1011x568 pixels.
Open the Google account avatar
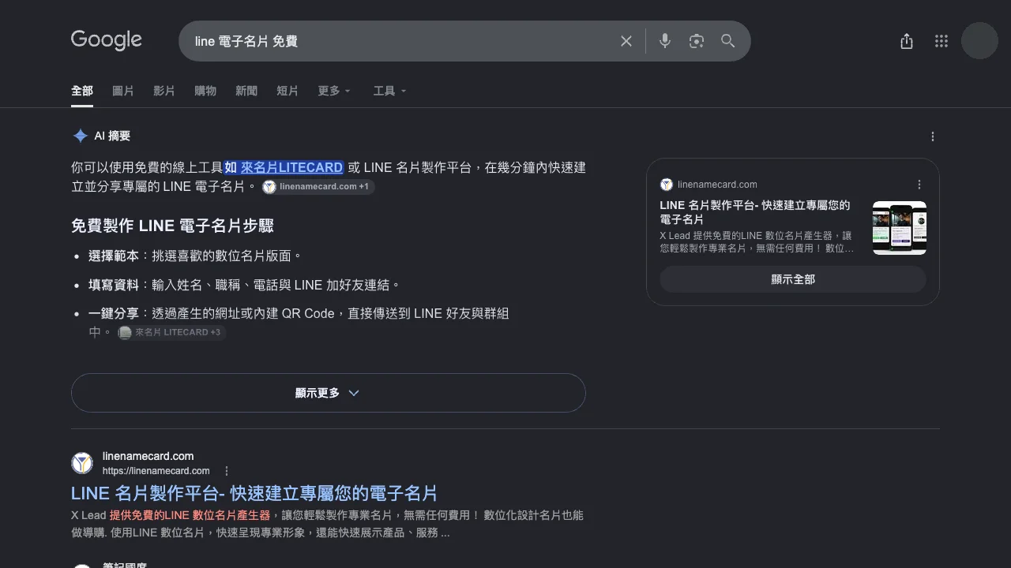point(980,41)
